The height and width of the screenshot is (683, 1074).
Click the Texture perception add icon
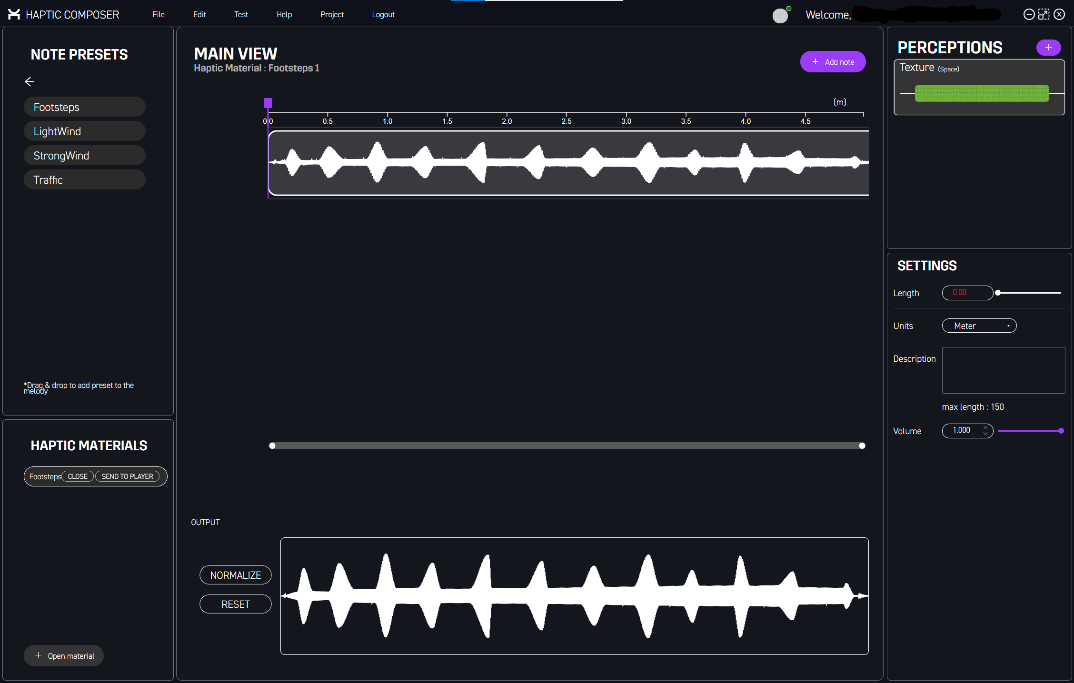(1049, 47)
